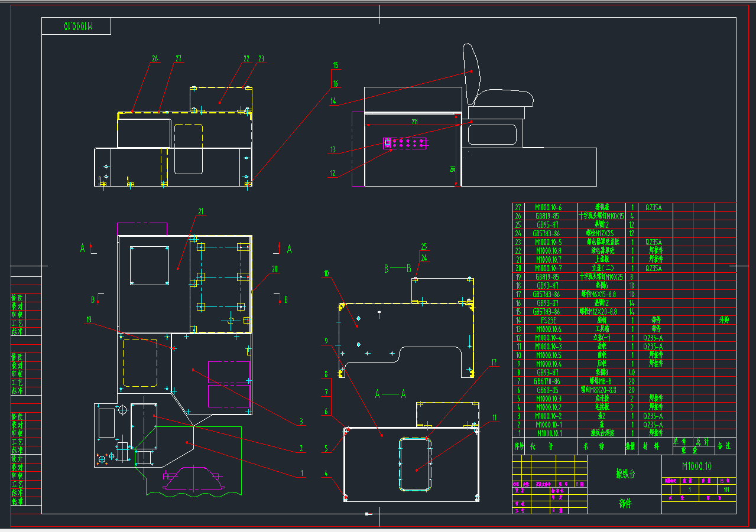Select the 外购 remark cell
Screen dimensions: 756x532
click(x=724, y=320)
